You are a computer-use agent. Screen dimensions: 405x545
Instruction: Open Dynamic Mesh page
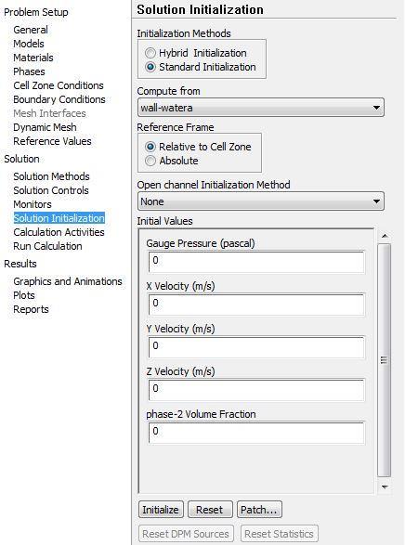coord(45,127)
